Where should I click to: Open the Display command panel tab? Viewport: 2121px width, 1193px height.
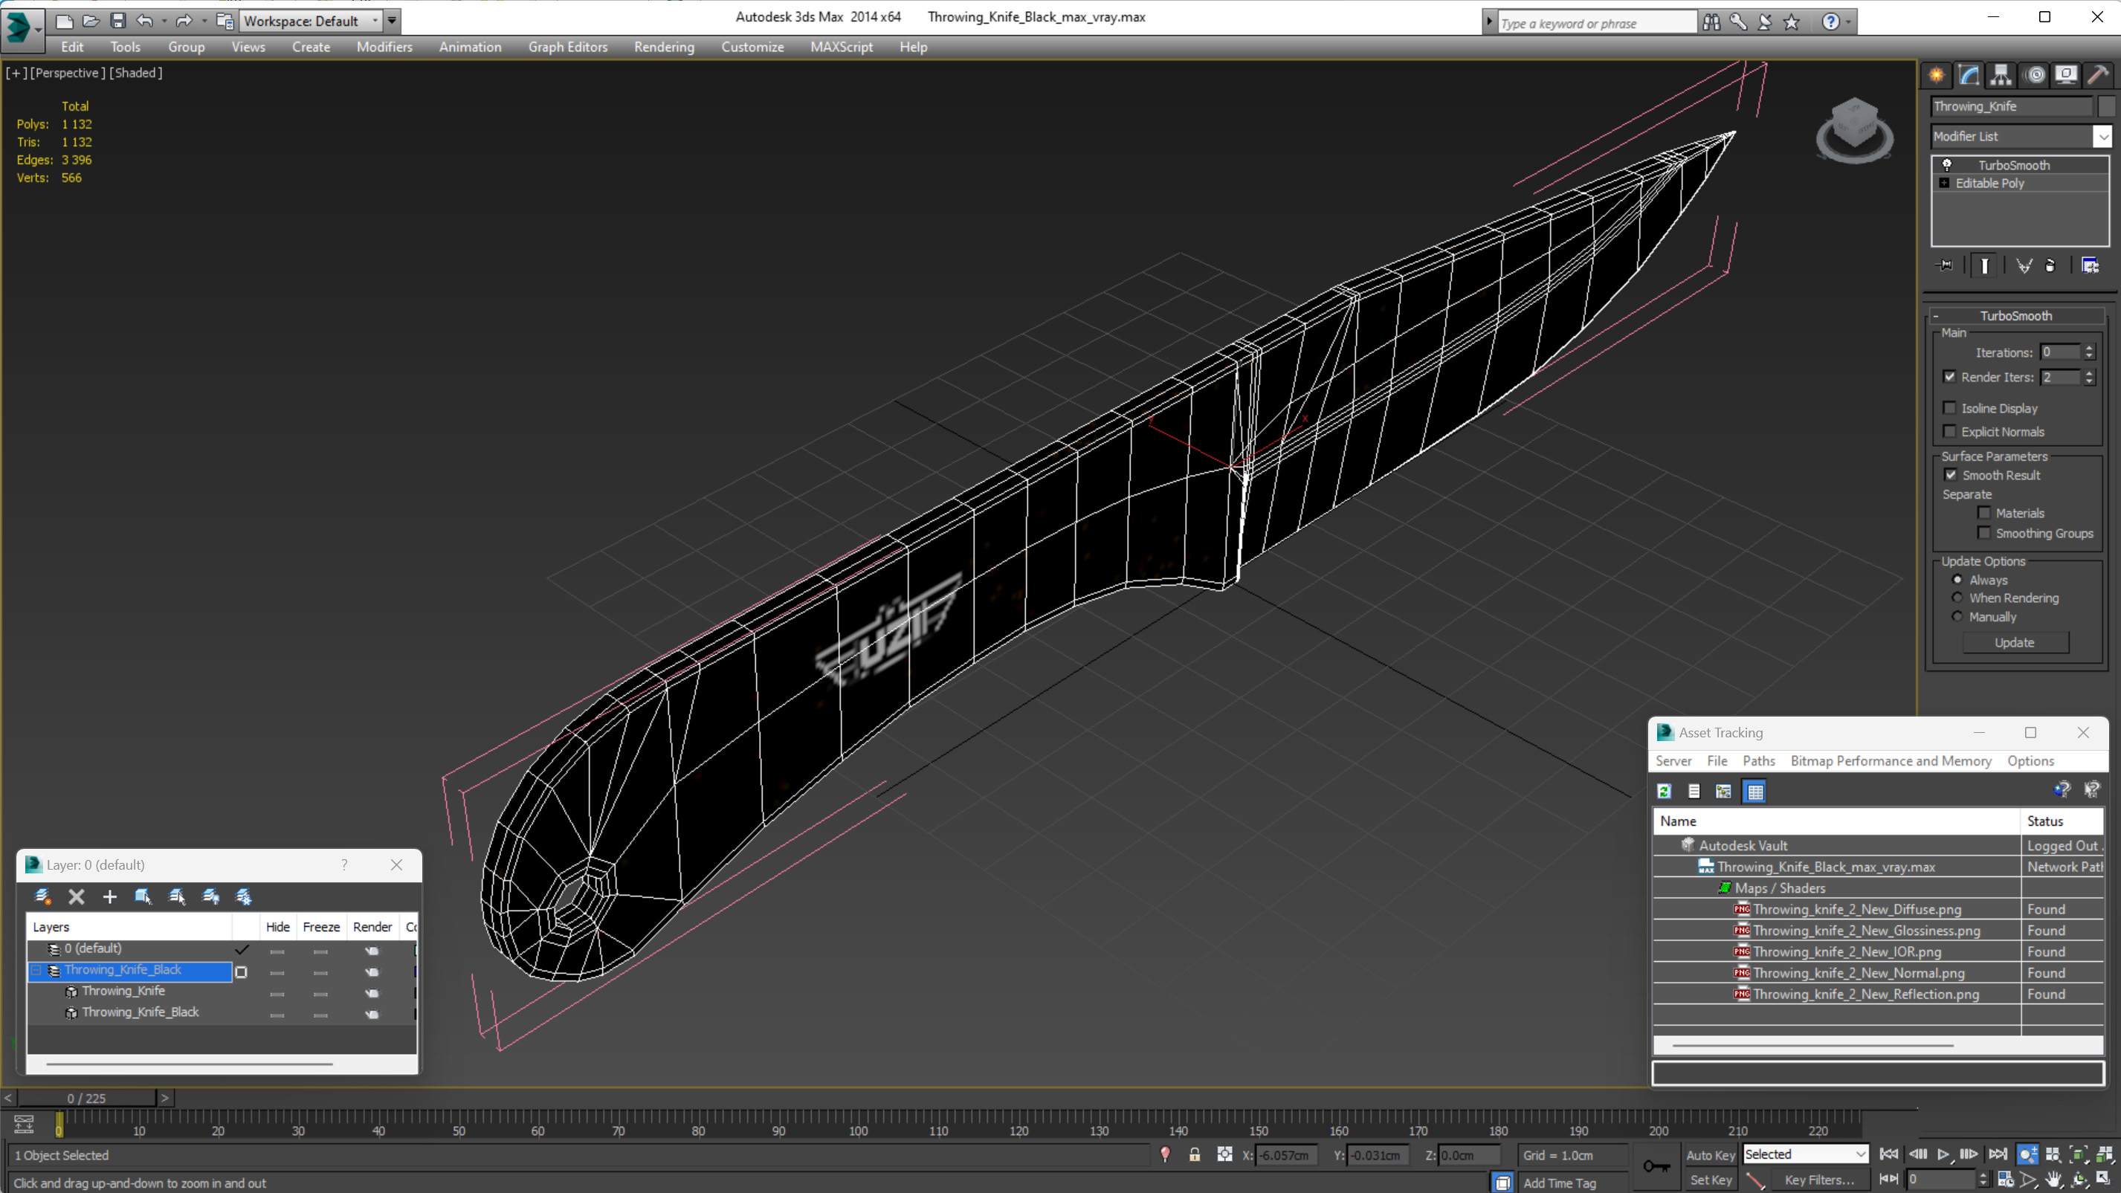(x=2066, y=76)
